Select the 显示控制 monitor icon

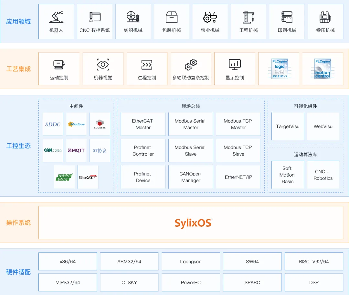tap(235, 65)
